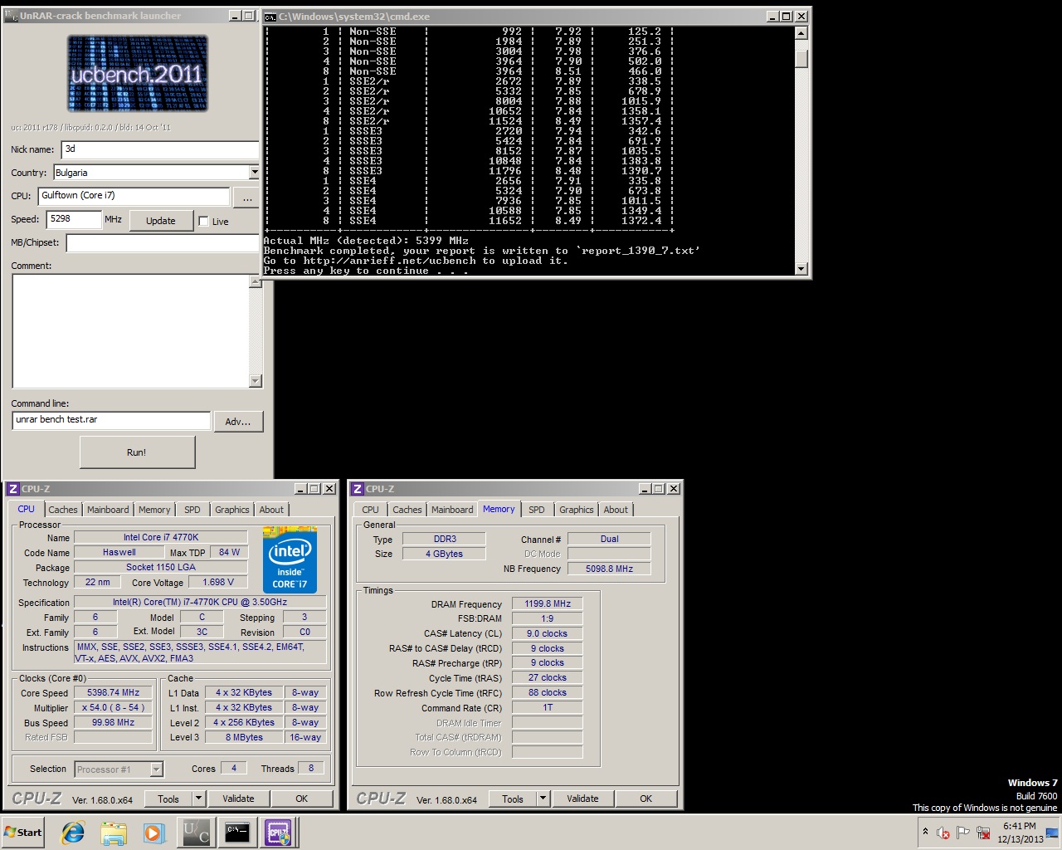1062x850 pixels.
Task: Click the Update speed button
Action: point(161,221)
